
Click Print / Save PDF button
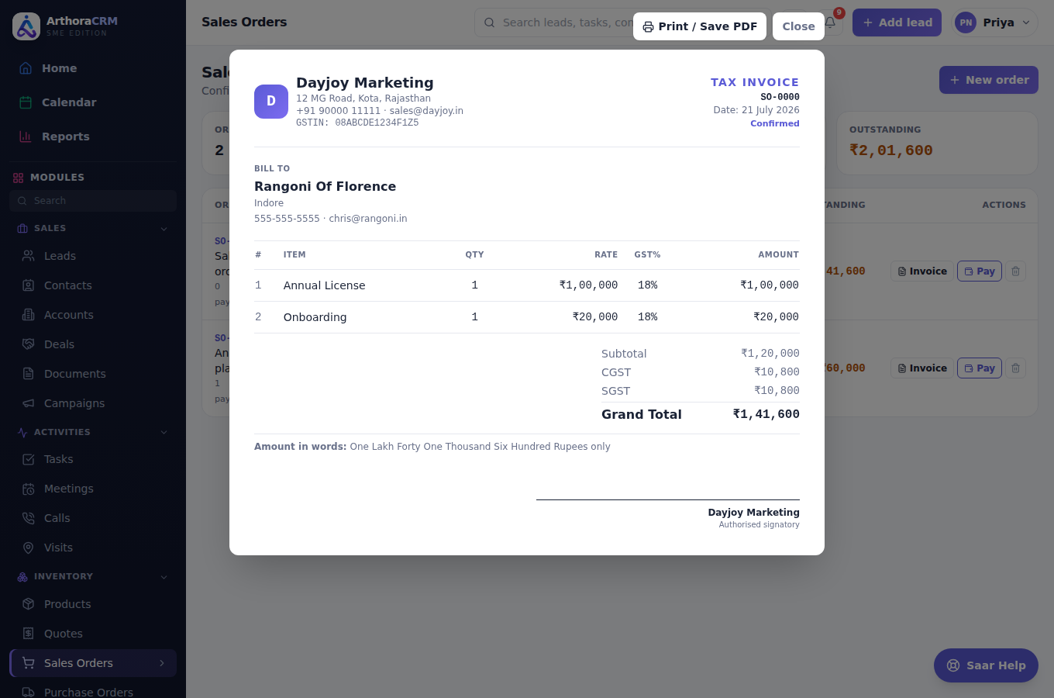[x=700, y=26]
